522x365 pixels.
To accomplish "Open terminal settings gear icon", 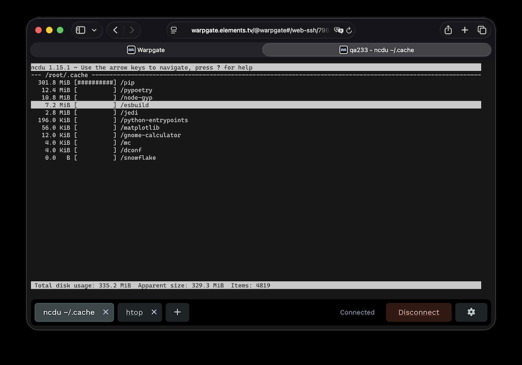I will pos(471,312).
